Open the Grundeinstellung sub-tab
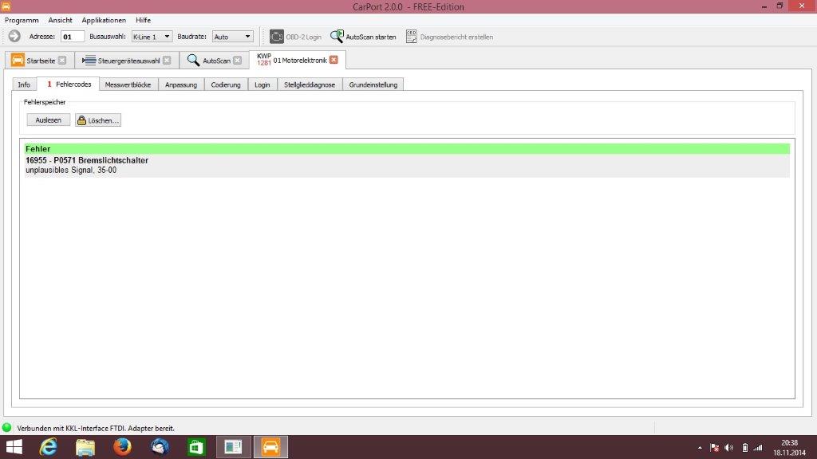 (x=373, y=84)
